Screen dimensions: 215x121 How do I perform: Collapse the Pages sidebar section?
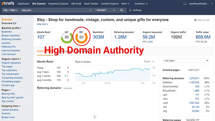(x=6, y=90)
